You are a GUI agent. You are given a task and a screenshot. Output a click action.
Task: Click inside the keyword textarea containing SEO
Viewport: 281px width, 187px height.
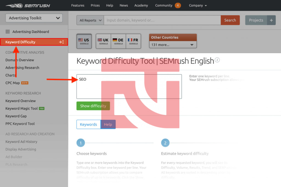(x=129, y=87)
